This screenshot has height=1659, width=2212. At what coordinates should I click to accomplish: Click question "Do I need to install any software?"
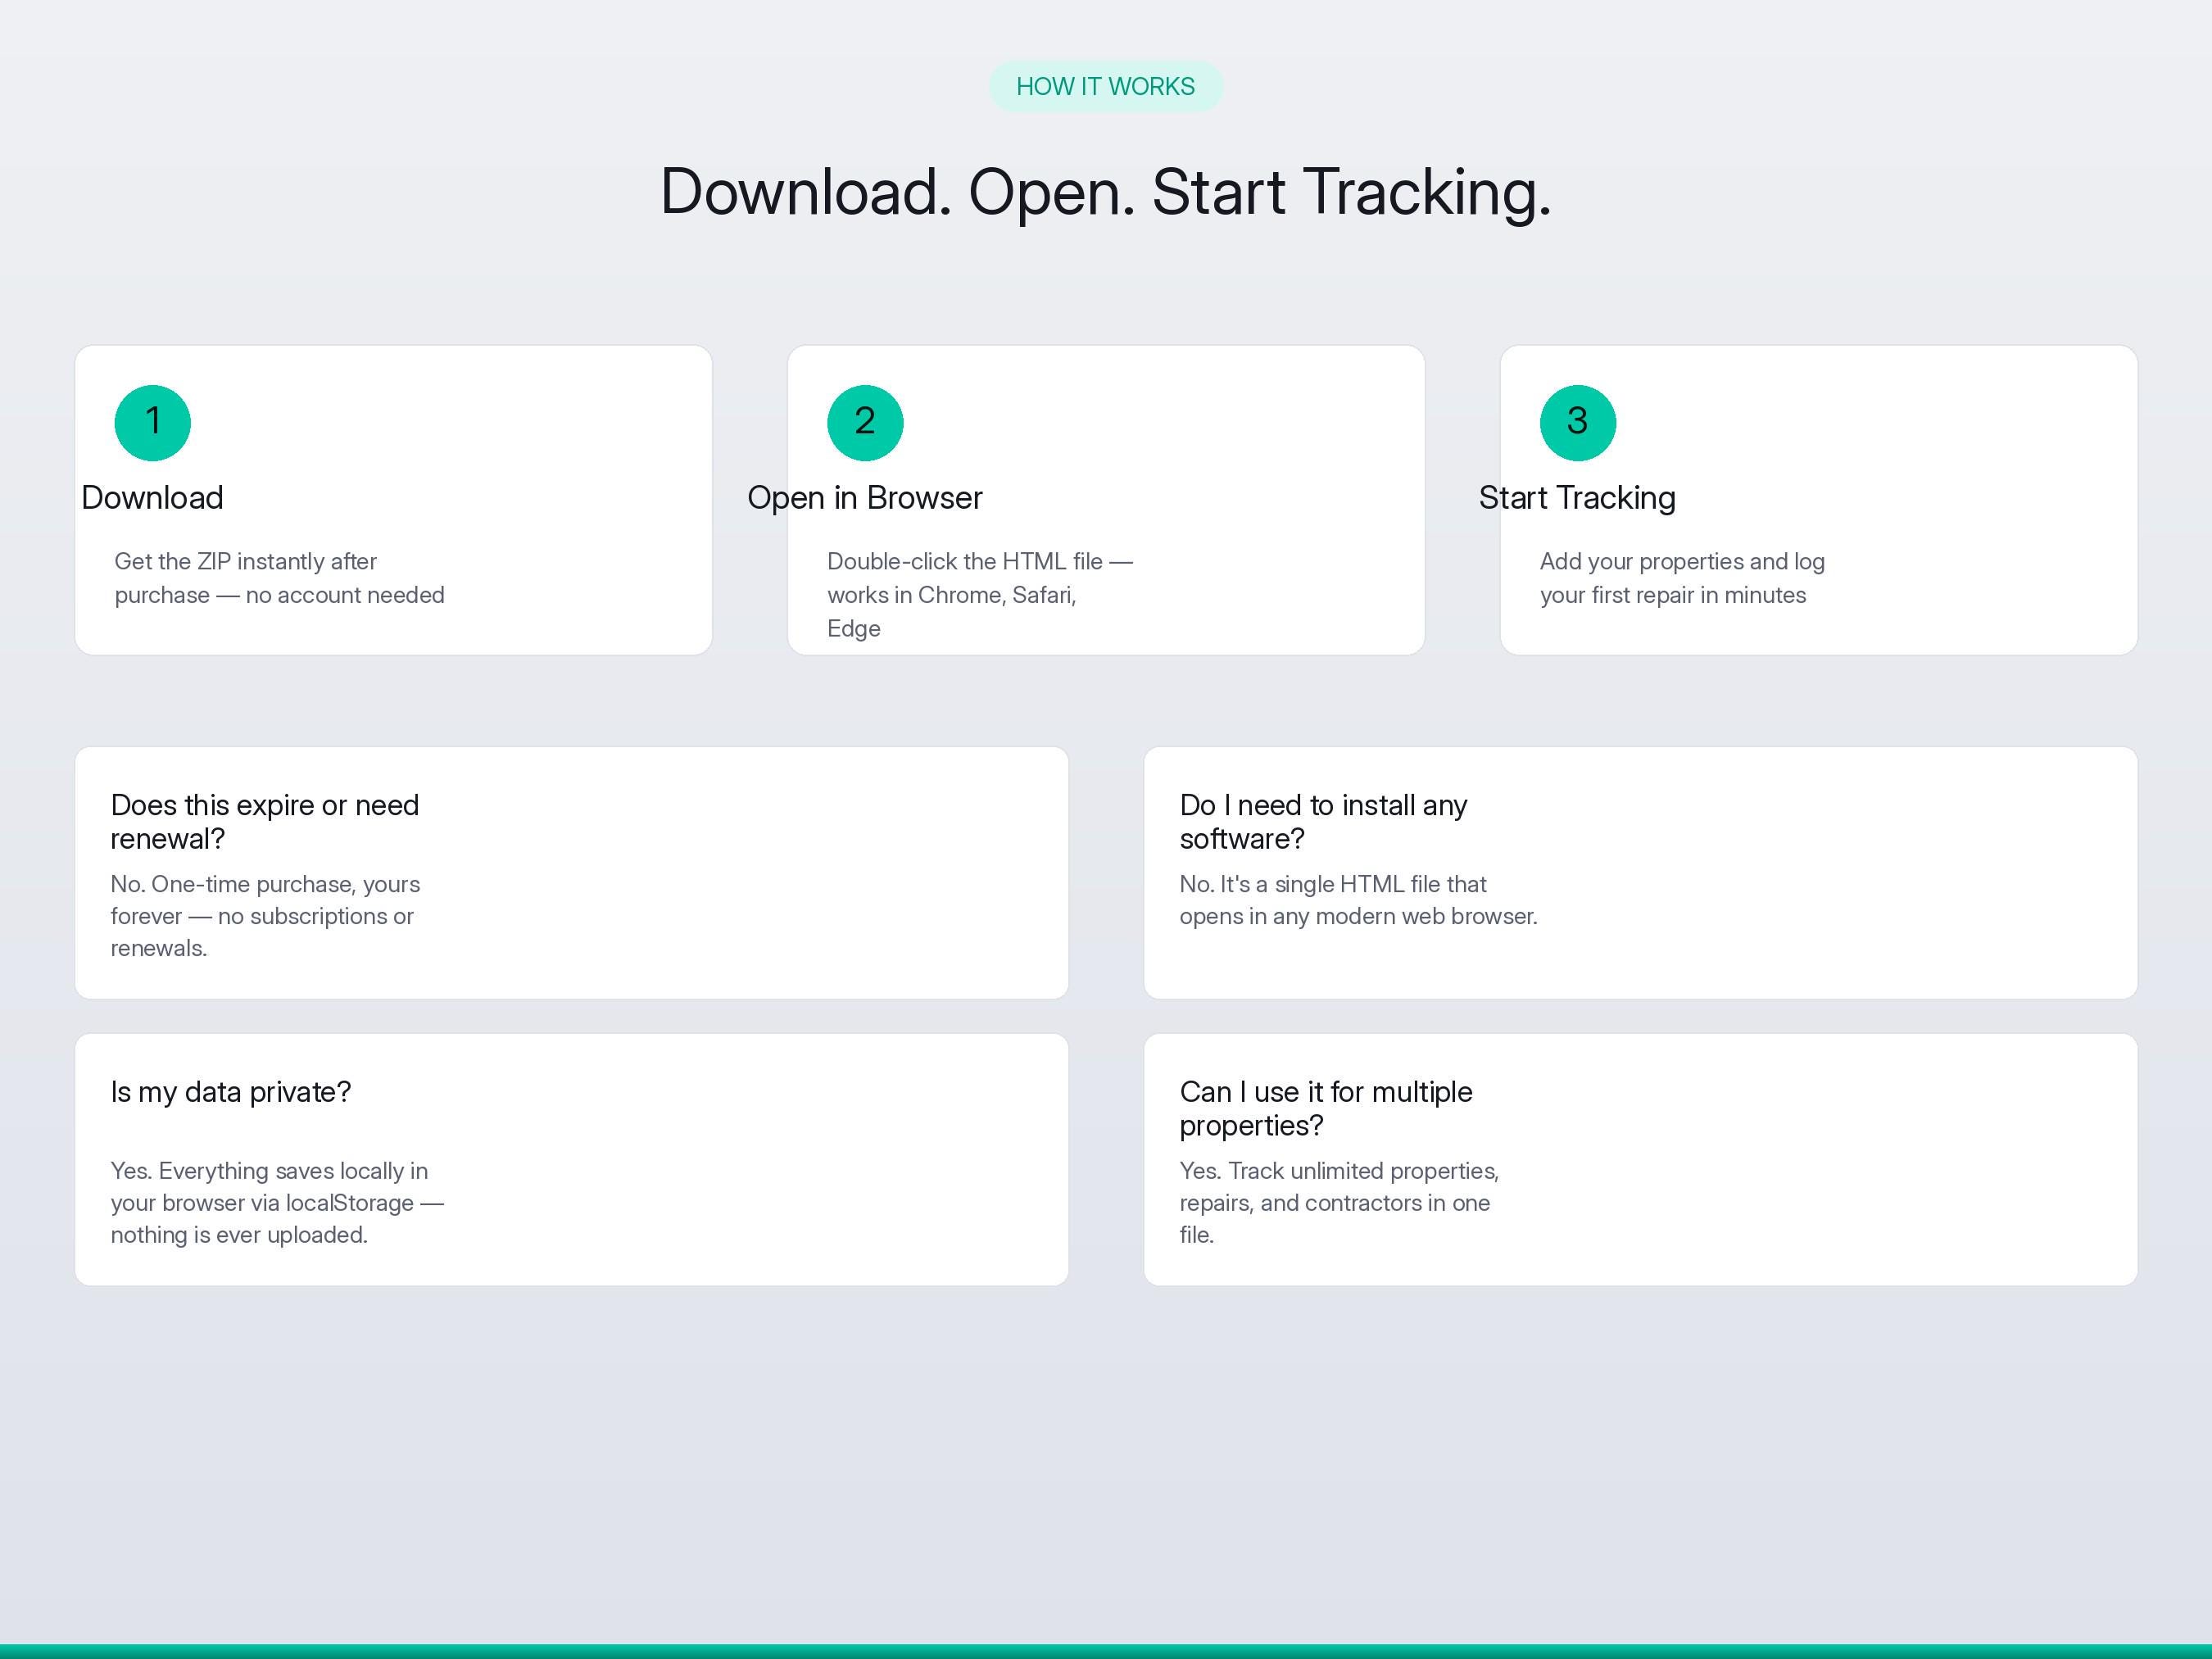click(1323, 822)
